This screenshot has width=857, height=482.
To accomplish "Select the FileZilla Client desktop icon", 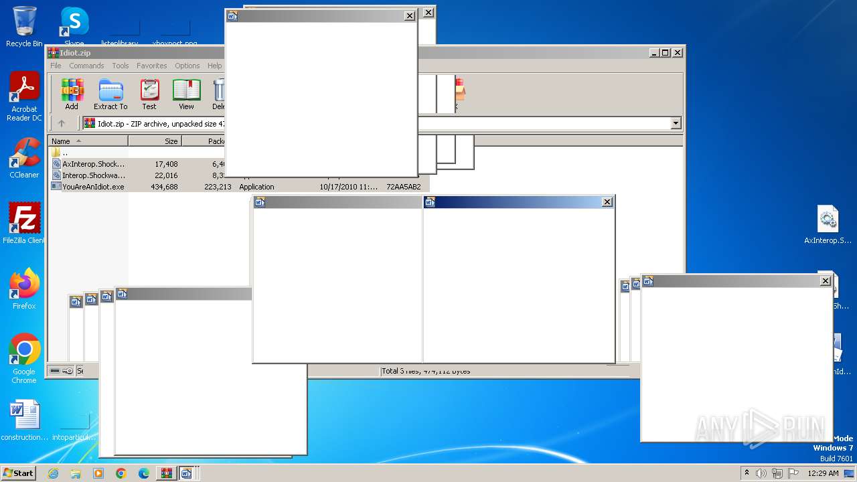I will click(24, 224).
